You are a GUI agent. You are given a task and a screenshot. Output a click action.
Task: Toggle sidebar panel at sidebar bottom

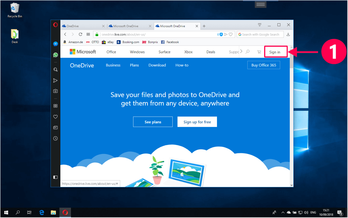55,177
